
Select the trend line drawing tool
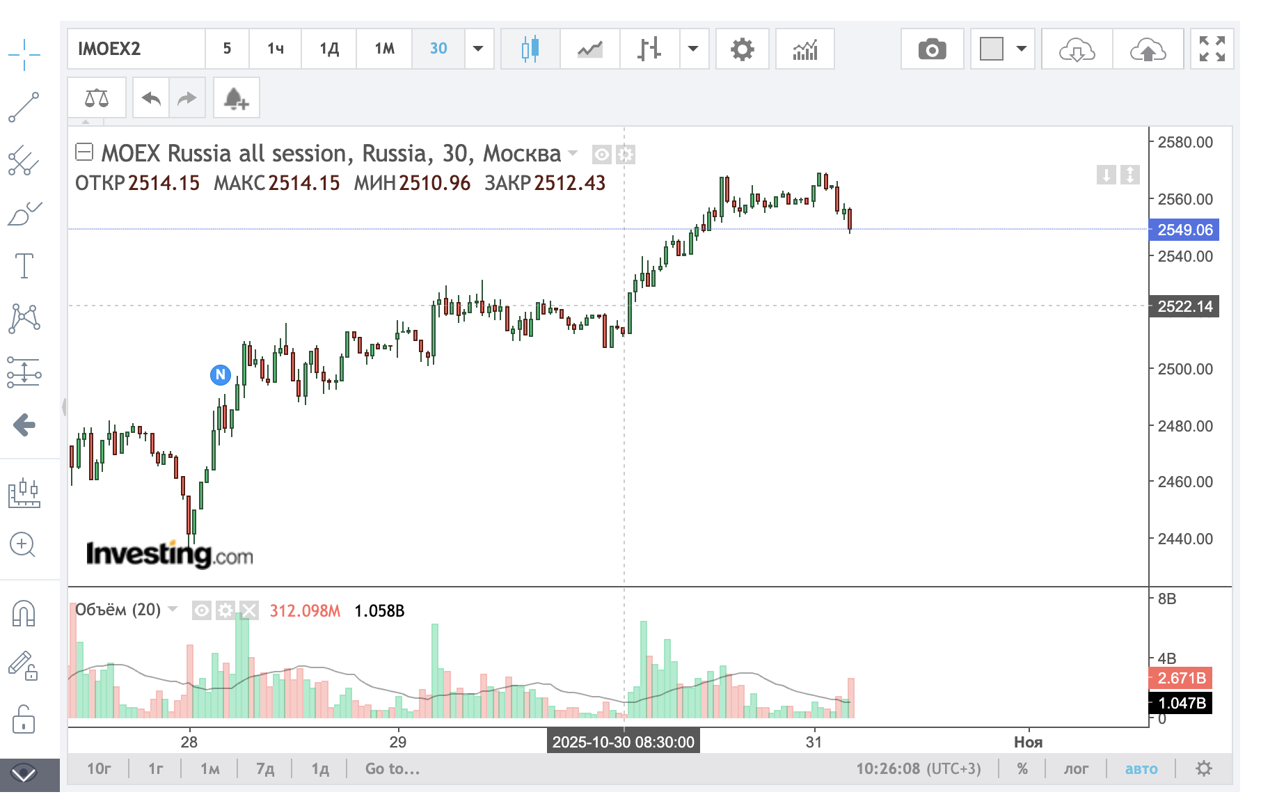(24, 107)
